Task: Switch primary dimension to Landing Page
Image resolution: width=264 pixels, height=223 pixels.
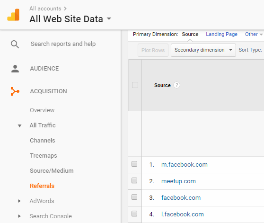Action: (221, 35)
